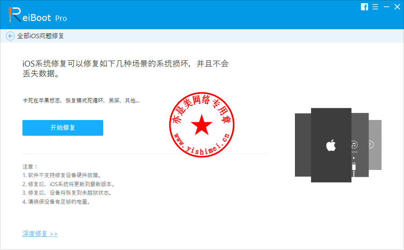This screenshot has height=250, width=404.
Task: Click note 3 设备将恢复到未越狱状态
Action: (67, 193)
